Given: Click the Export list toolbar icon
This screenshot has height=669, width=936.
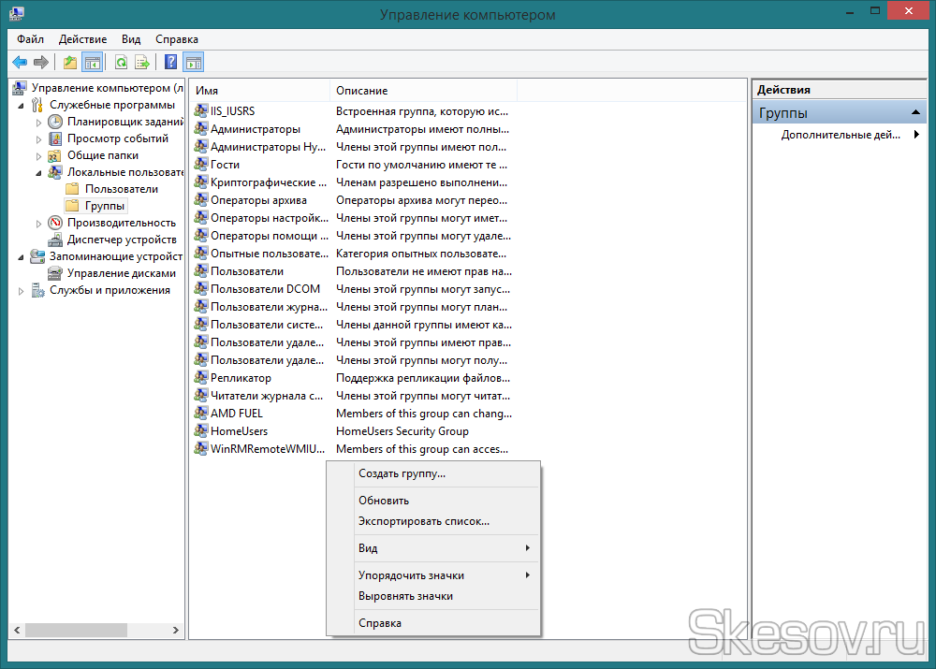Looking at the screenshot, I should point(142,63).
